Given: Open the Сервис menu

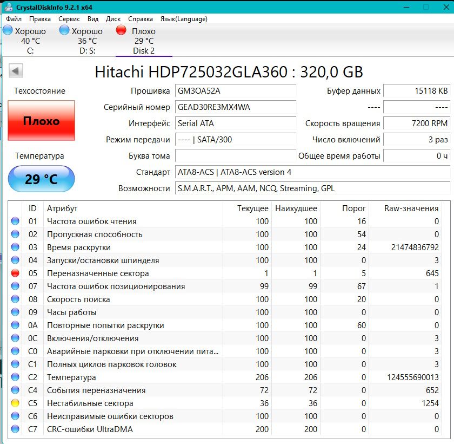Looking at the screenshot, I should 69,19.
